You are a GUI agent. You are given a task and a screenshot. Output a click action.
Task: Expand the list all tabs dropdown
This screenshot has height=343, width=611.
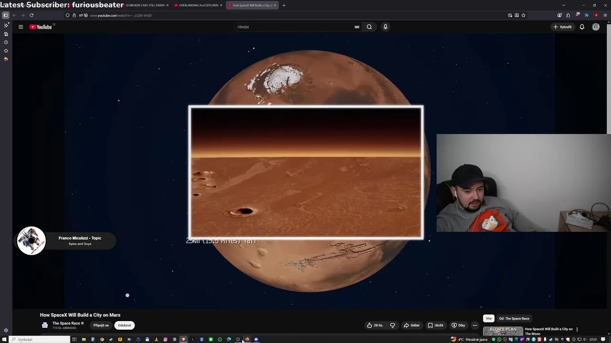coord(563,5)
